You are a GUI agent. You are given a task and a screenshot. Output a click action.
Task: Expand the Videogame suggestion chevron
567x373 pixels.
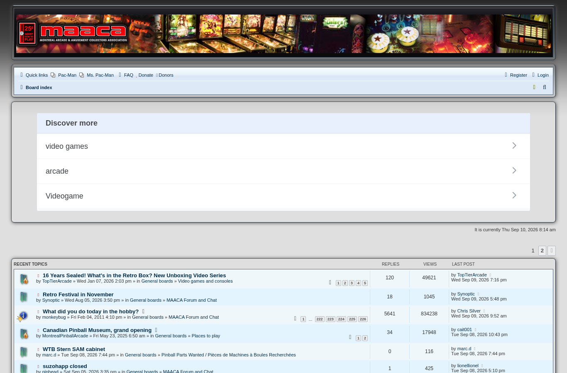click(x=514, y=195)
